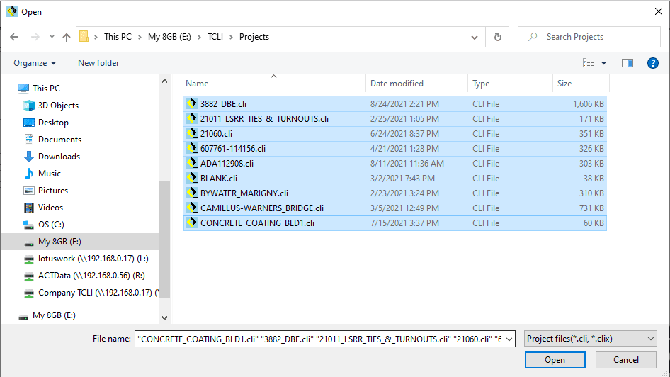Click the File name text field
Screen dimensions: 670x377
319,339
